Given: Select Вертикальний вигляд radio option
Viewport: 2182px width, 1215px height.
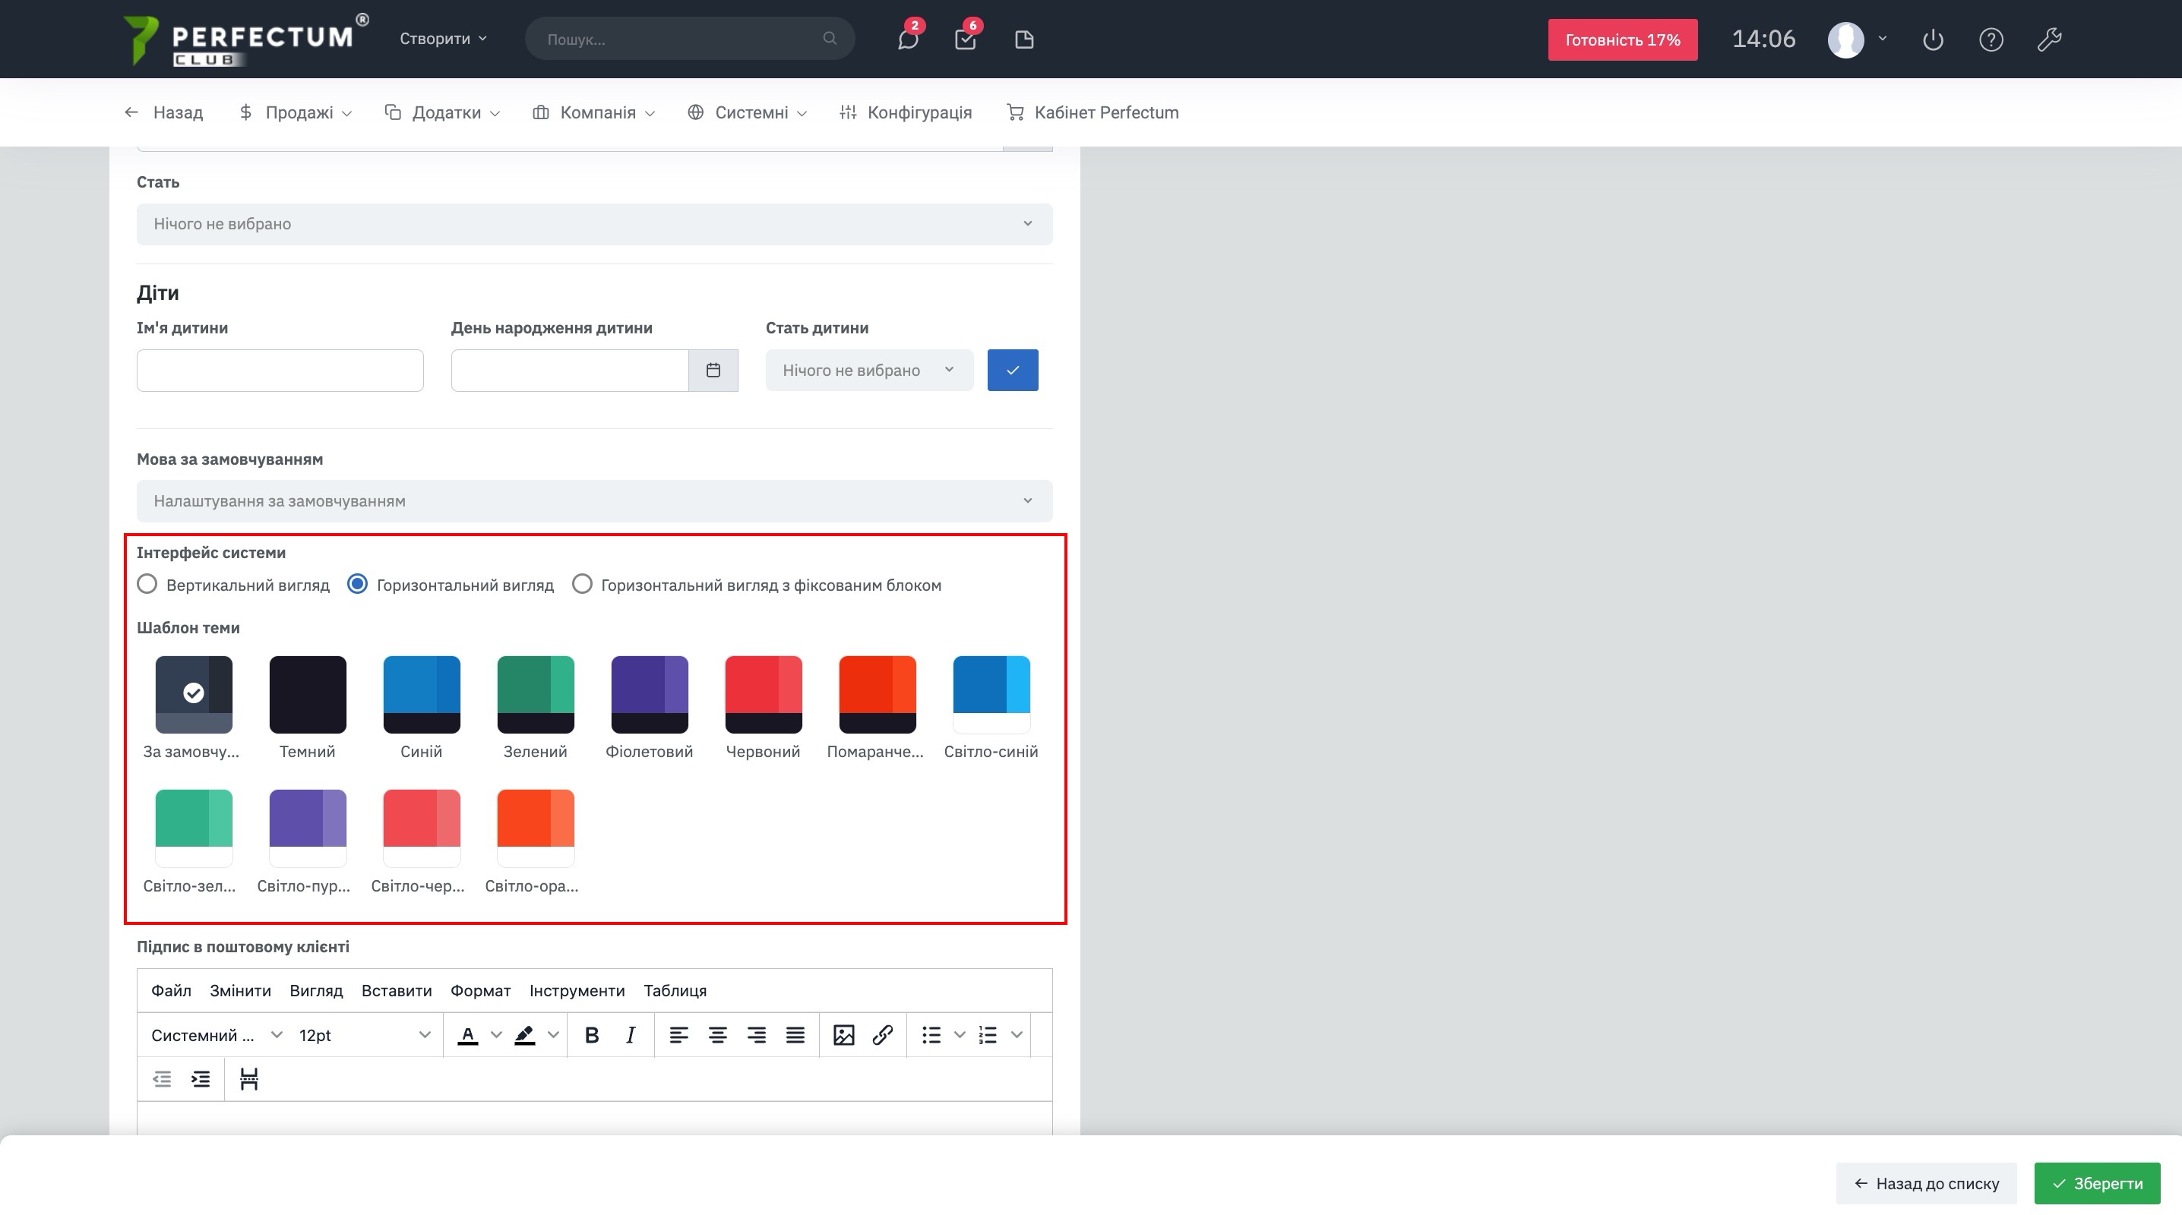Looking at the screenshot, I should click(147, 584).
